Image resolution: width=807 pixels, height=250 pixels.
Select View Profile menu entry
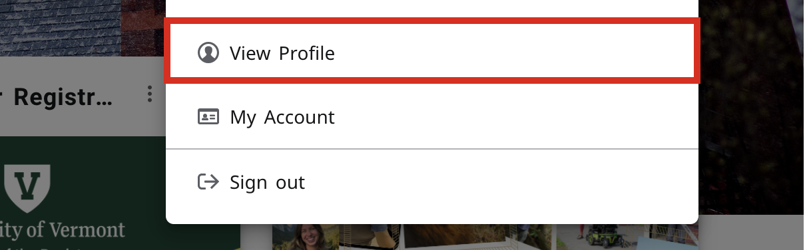(x=431, y=53)
